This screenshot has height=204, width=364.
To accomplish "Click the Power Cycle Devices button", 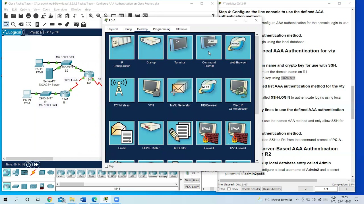I will [x=28, y=164].
